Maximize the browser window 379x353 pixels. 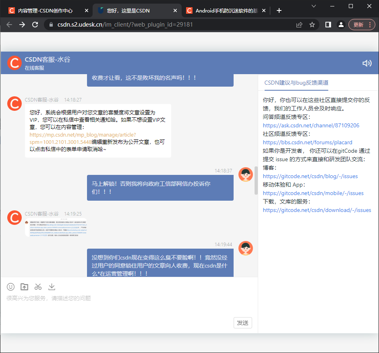tap(351, 6)
